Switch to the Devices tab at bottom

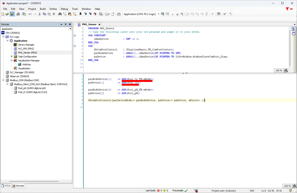pos(18,186)
